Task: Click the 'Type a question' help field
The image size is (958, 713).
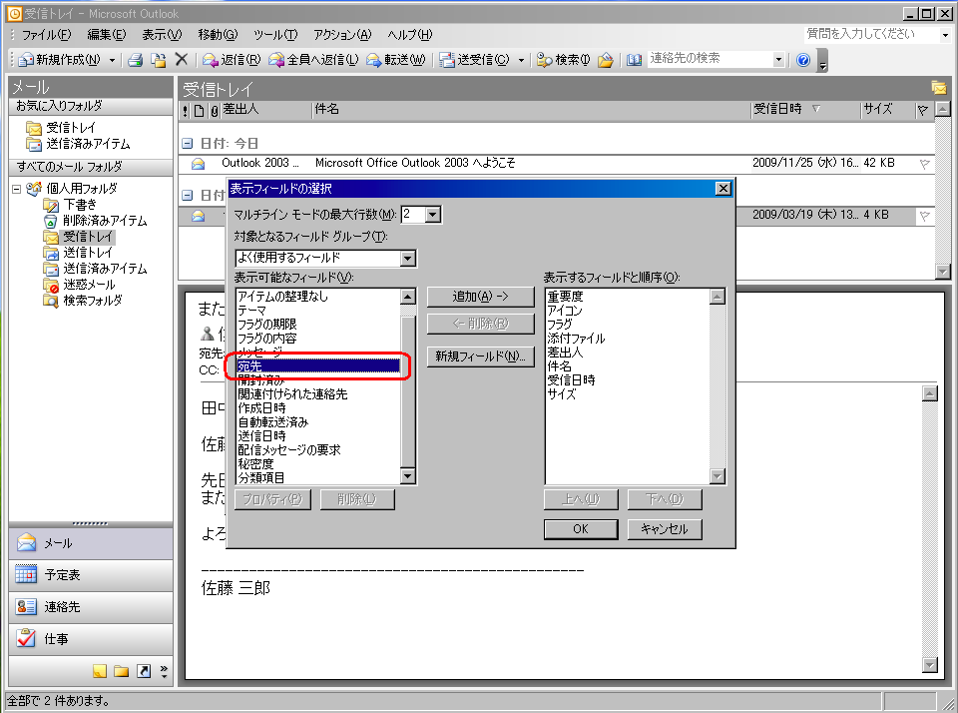Action: (x=872, y=34)
